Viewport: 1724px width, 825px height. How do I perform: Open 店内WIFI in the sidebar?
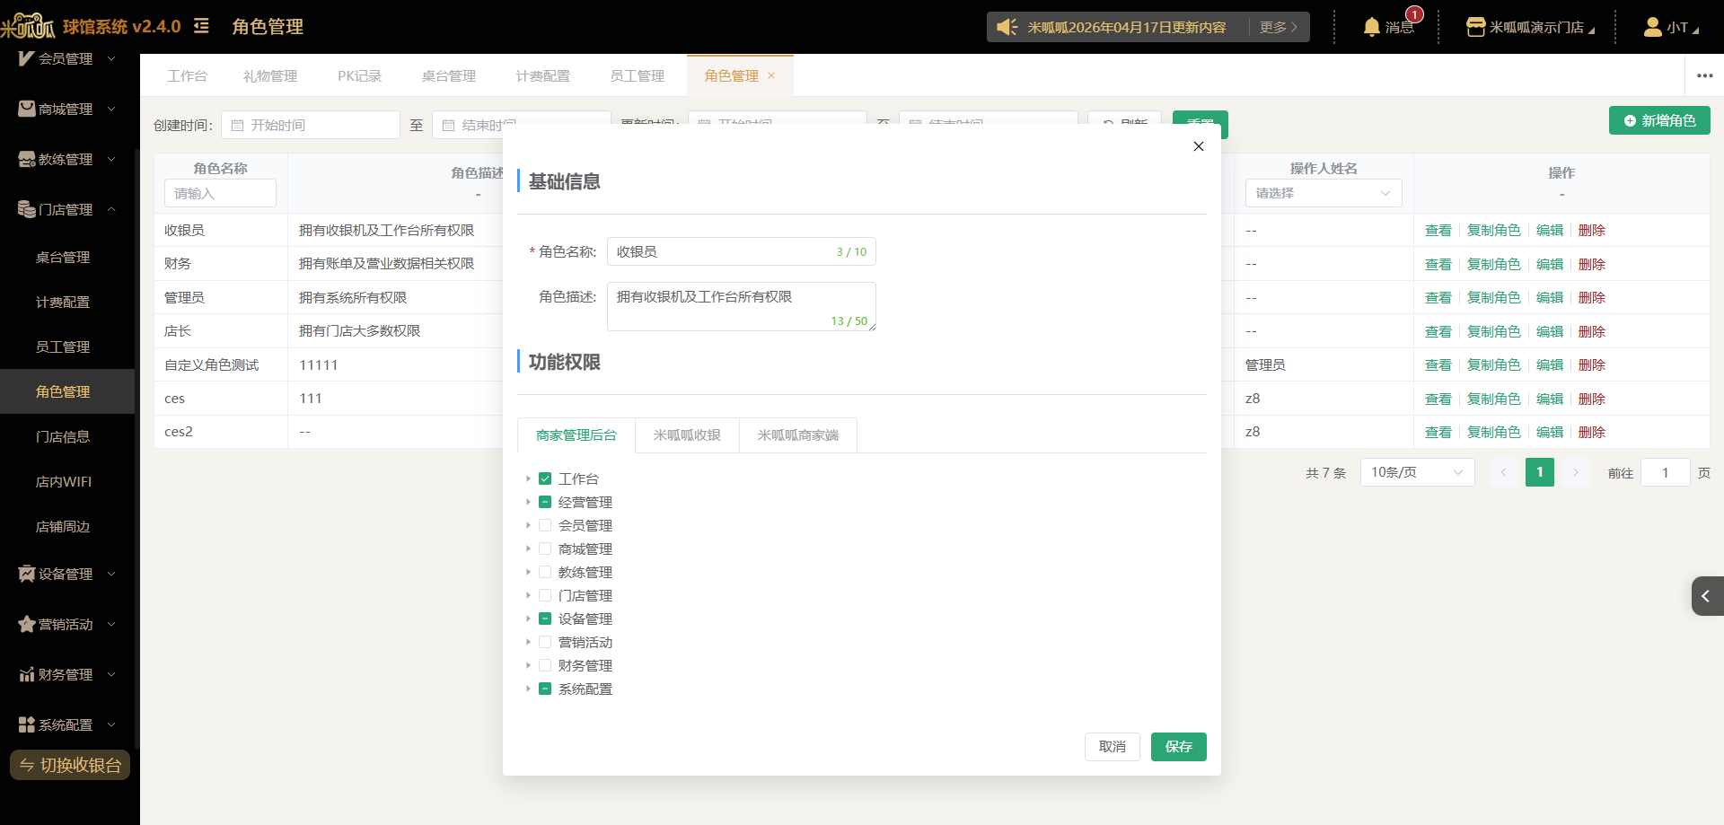(64, 481)
